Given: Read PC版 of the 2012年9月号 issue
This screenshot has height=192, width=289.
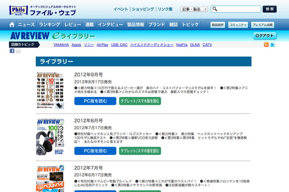Looking at the screenshot, I should point(95,101).
